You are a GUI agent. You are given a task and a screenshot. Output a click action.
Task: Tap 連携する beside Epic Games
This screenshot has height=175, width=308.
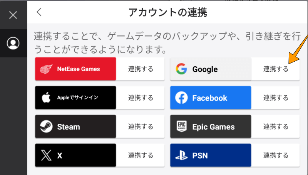pos(276,126)
